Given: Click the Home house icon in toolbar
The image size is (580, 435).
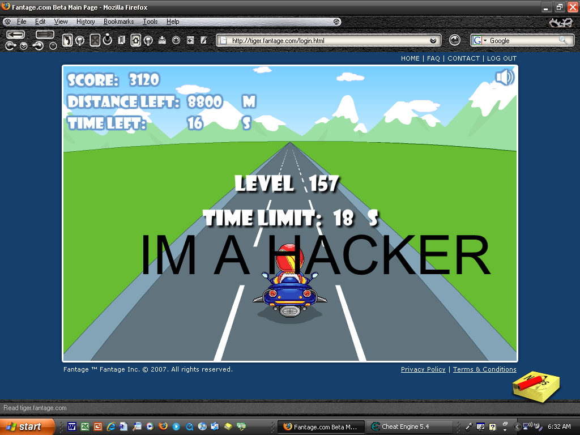Looking at the screenshot, I should tap(136, 40).
